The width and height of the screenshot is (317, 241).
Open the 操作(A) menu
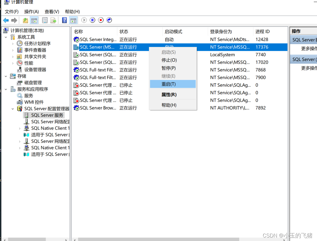pyautogui.click(x=31, y=12)
